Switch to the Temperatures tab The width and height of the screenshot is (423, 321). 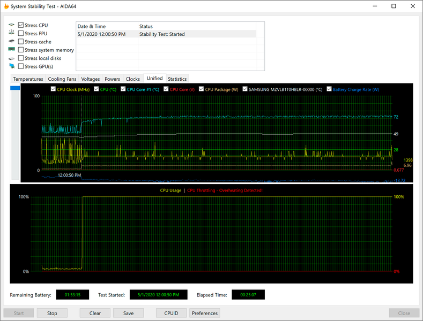(x=28, y=79)
